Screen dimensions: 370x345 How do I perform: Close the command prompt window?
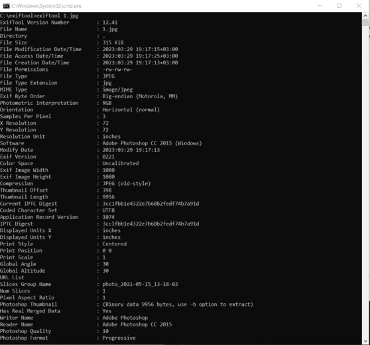(359, 6)
